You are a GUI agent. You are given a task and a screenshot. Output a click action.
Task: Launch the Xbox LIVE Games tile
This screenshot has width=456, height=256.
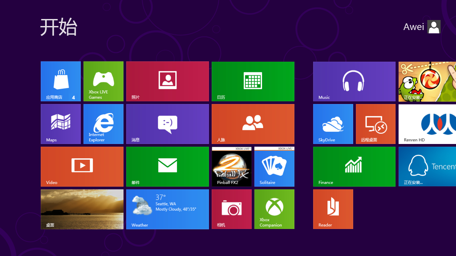point(103,81)
